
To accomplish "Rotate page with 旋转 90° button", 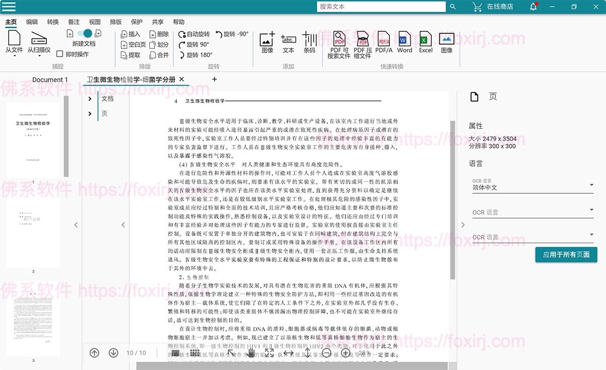I will coord(194,44).
